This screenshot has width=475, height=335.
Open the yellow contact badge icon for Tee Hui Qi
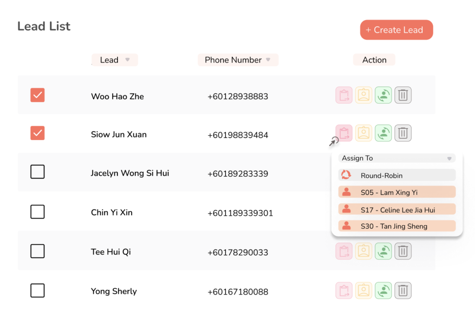coord(364,251)
